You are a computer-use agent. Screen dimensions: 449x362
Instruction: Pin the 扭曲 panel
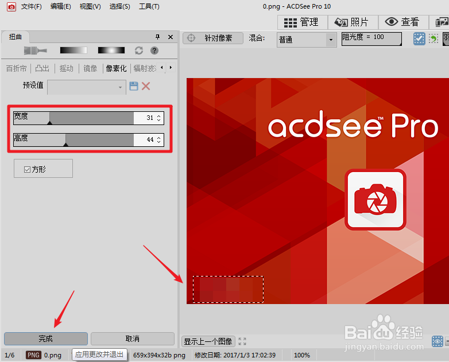[x=157, y=37]
